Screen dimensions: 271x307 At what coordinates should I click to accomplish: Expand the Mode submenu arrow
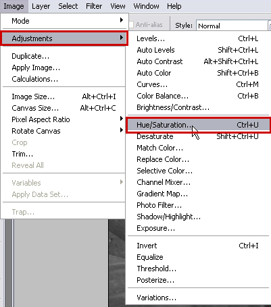pyautogui.click(x=122, y=20)
